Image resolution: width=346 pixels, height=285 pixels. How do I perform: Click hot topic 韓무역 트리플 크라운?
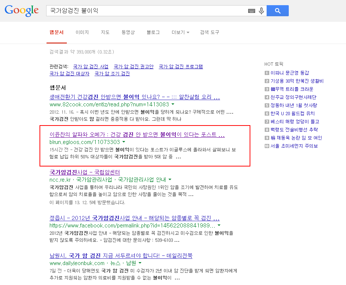coord(292,89)
